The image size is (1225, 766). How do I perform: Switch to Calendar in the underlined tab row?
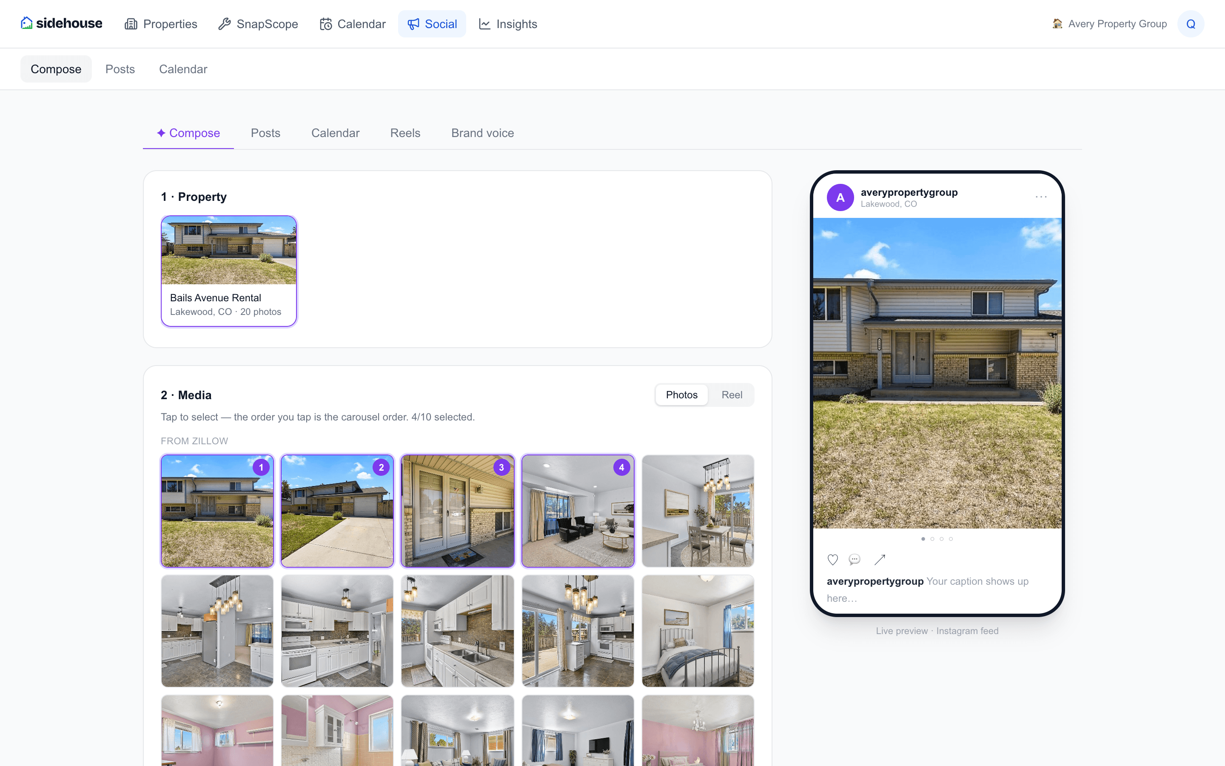335,133
